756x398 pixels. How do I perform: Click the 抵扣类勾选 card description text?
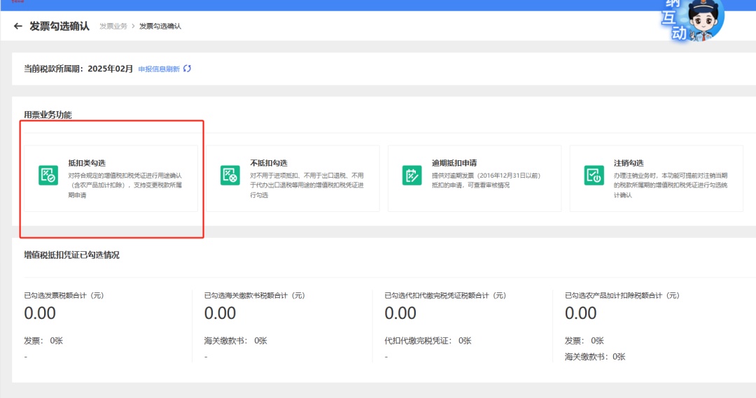coord(125,185)
